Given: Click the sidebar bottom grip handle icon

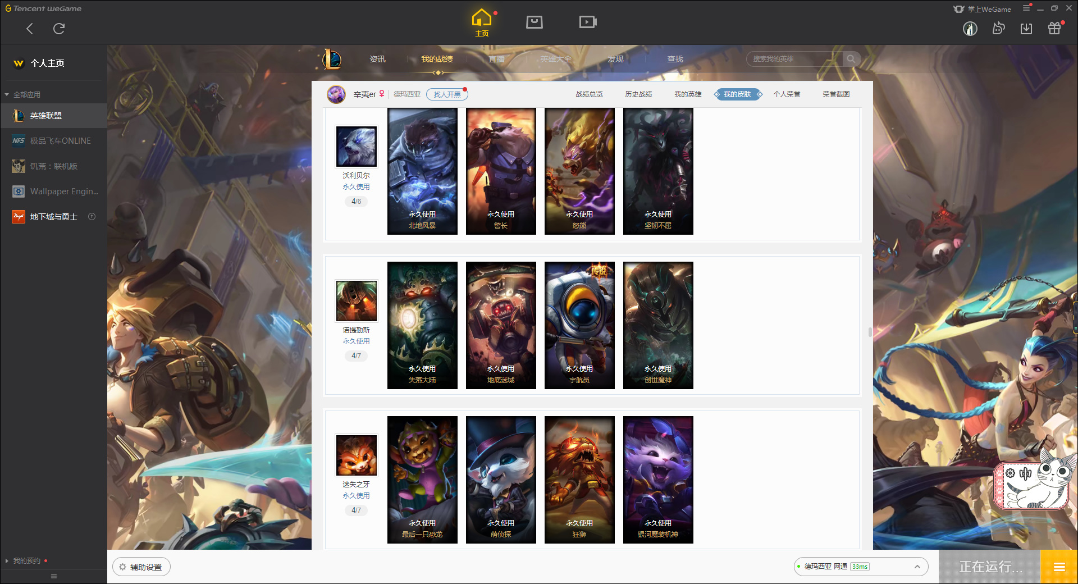Looking at the screenshot, I should 54,576.
